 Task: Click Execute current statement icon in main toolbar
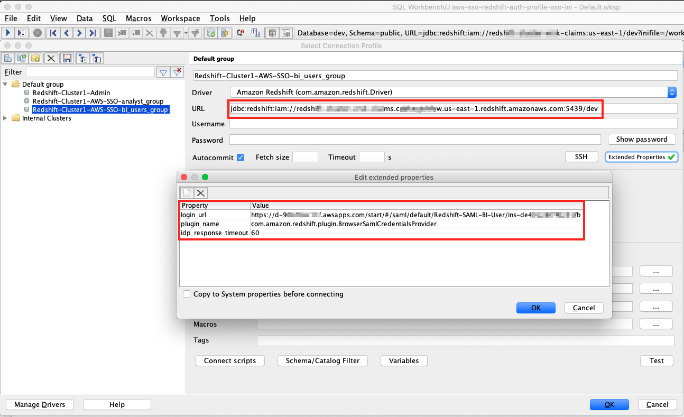(x=21, y=33)
